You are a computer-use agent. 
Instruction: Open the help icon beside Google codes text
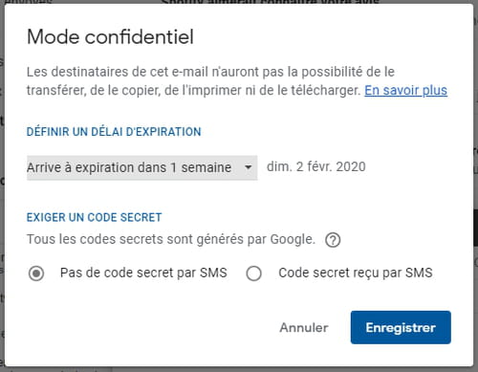coord(333,240)
